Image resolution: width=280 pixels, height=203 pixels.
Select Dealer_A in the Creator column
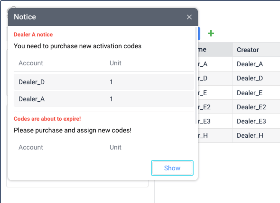(250, 64)
